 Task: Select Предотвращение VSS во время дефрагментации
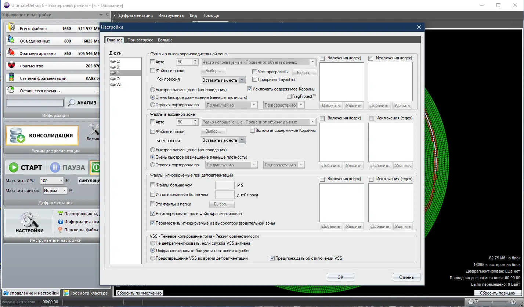coord(153,258)
